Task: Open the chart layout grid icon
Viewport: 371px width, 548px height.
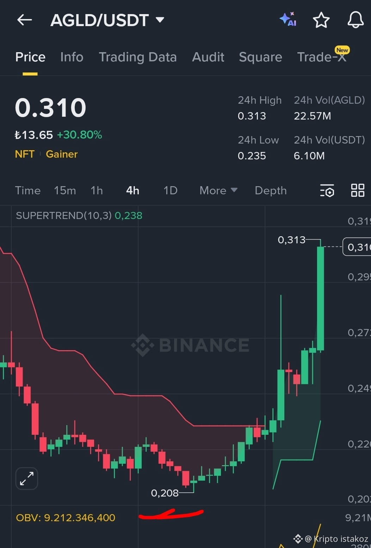Action: [x=358, y=190]
